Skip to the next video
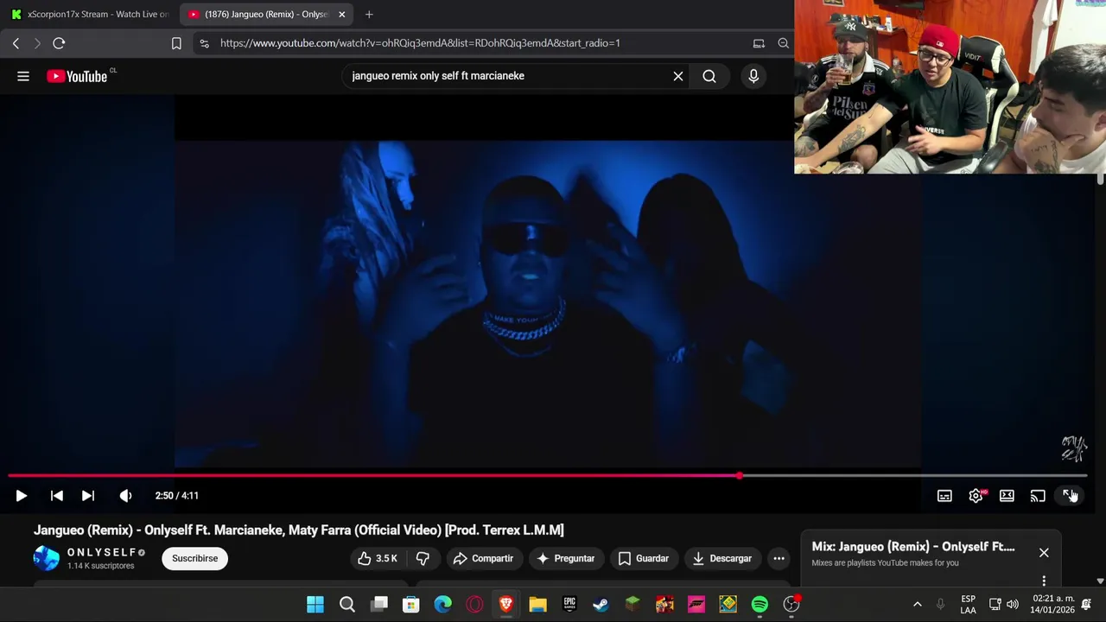Viewport: 1106px width, 622px height. tap(87, 496)
